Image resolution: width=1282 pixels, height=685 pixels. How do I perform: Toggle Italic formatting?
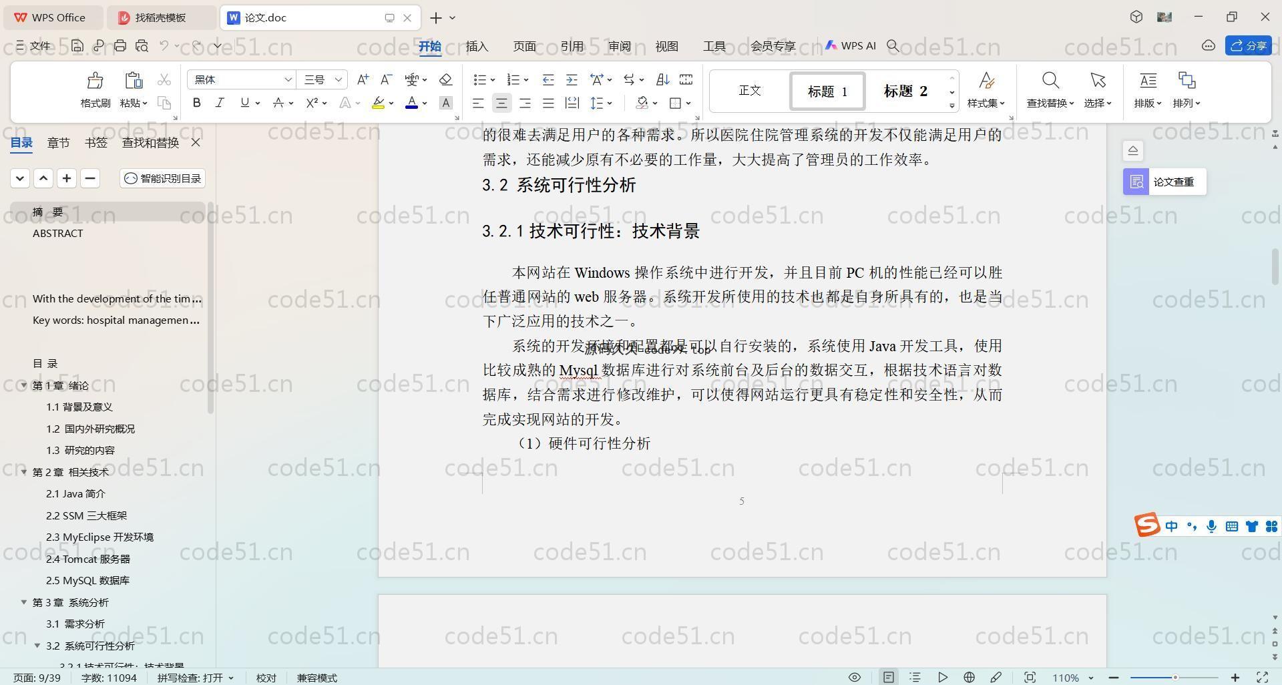[219, 103]
